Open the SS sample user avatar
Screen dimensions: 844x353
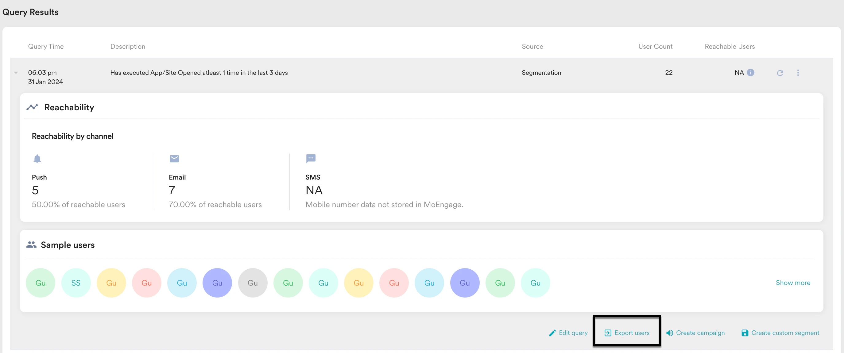click(76, 283)
